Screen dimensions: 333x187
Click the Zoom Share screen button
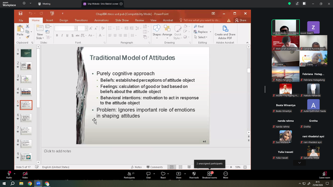click(x=178, y=175)
